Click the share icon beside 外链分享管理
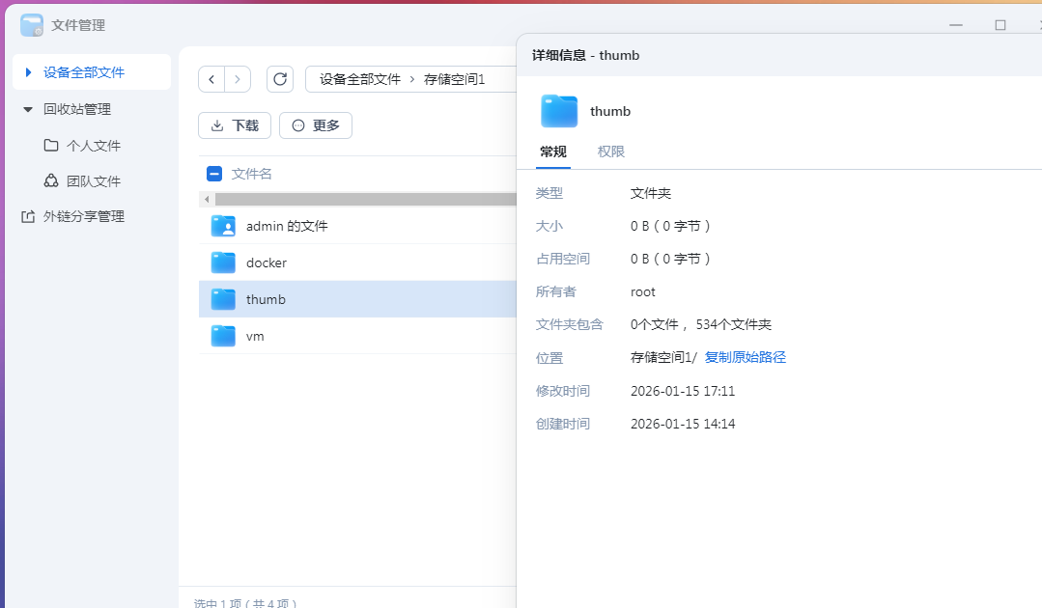The width and height of the screenshot is (1042, 608). 30,216
